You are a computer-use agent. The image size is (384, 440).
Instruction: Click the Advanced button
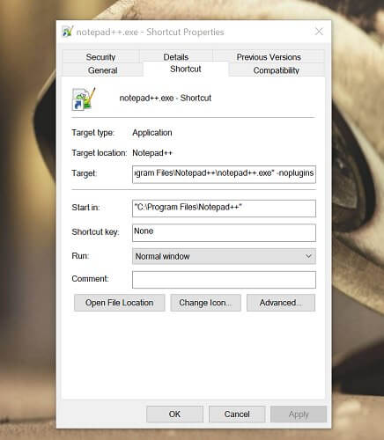point(281,303)
